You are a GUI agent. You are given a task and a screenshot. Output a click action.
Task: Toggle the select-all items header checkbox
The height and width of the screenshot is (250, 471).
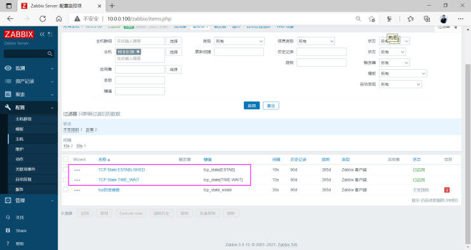coord(66,159)
